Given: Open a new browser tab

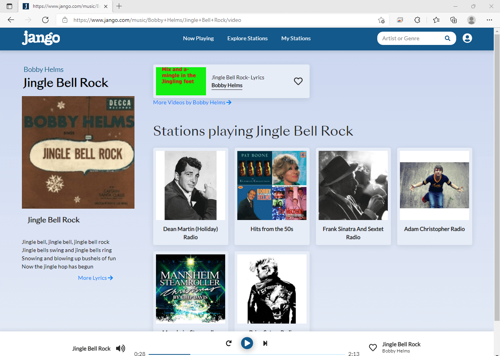Looking at the screenshot, I should click(119, 6).
